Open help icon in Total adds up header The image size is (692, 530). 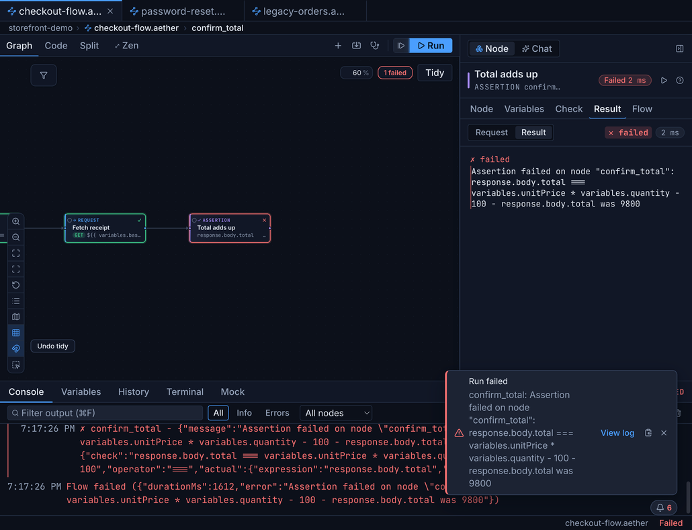(x=680, y=81)
